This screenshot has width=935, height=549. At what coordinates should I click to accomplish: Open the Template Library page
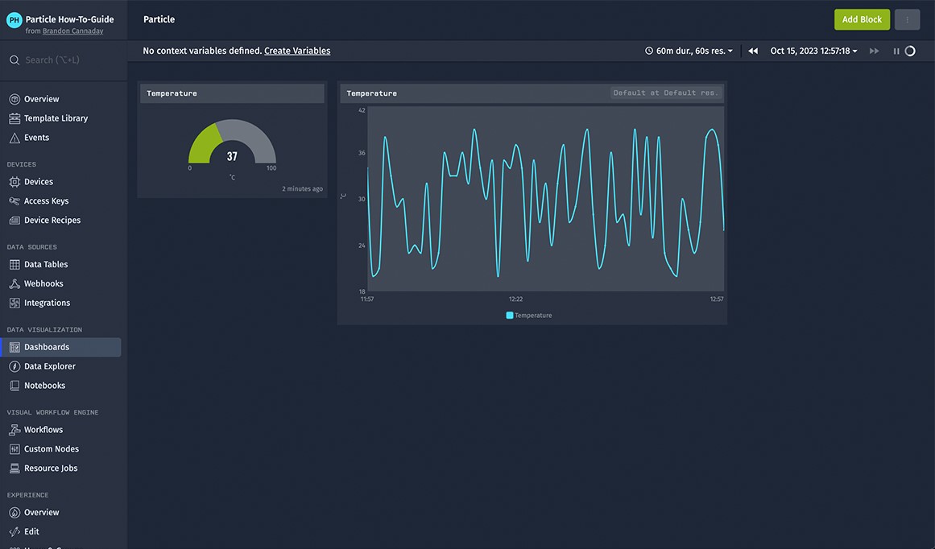[x=56, y=118]
